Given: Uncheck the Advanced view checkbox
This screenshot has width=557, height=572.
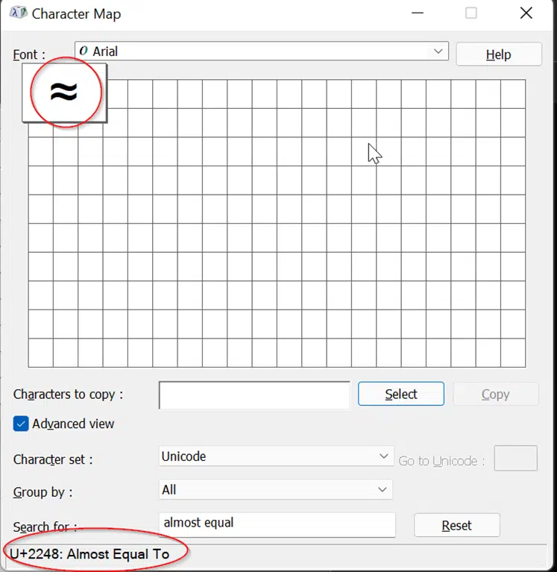Looking at the screenshot, I should point(21,424).
